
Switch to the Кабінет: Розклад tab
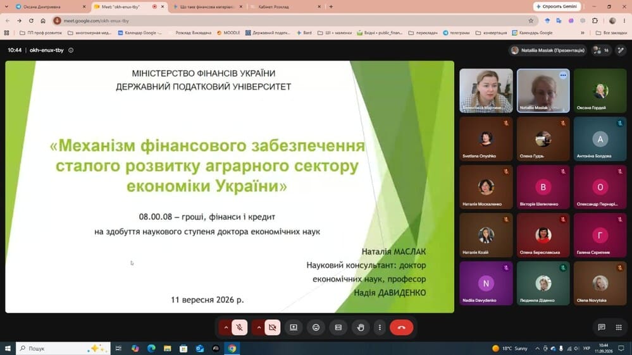(x=285, y=7)
